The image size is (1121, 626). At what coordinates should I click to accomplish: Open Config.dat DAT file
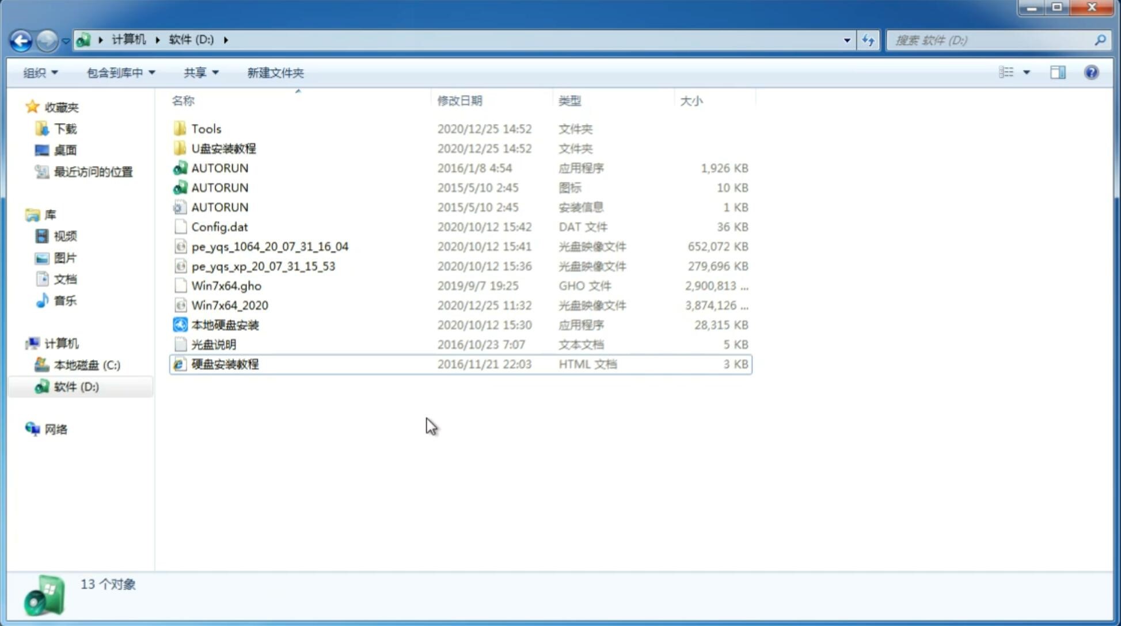coord(219,226)
